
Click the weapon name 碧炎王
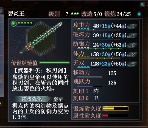pyautogui.click(x=16, y=13)
